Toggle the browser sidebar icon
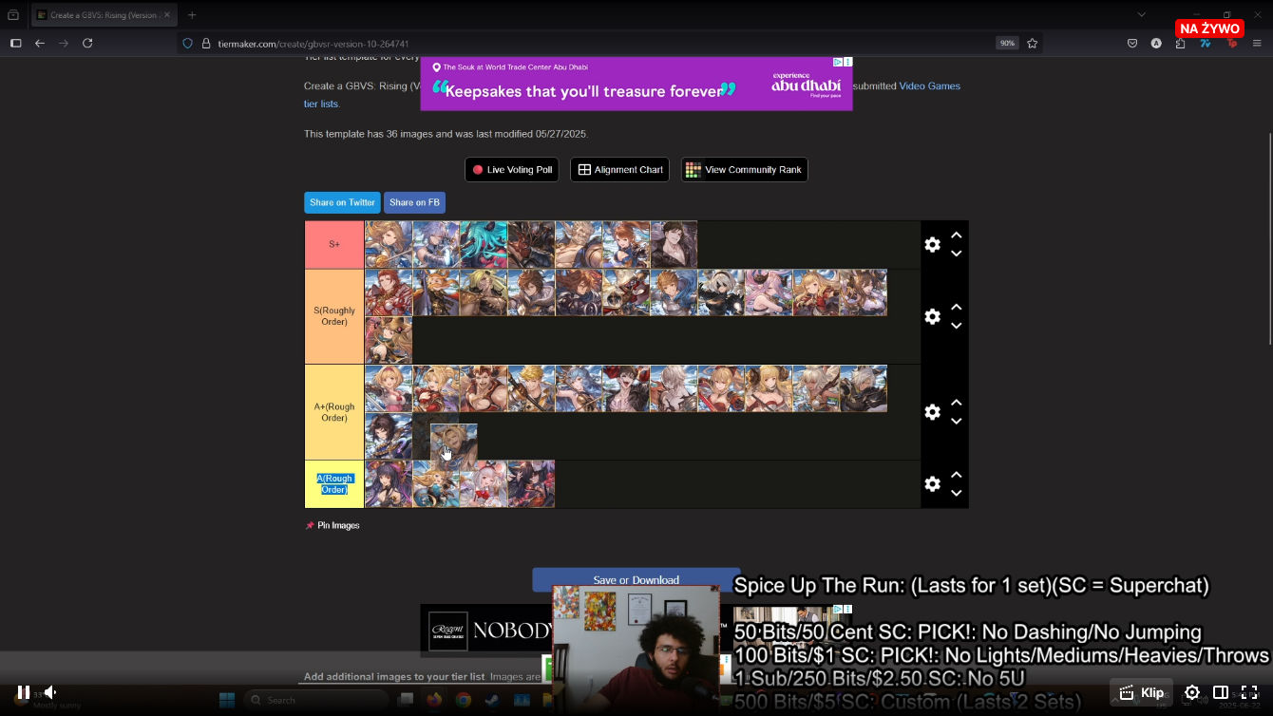The image size is (1273, 716). tap(15, 43)
